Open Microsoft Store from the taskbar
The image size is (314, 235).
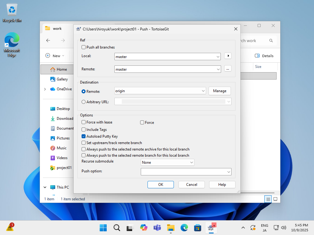197,228
